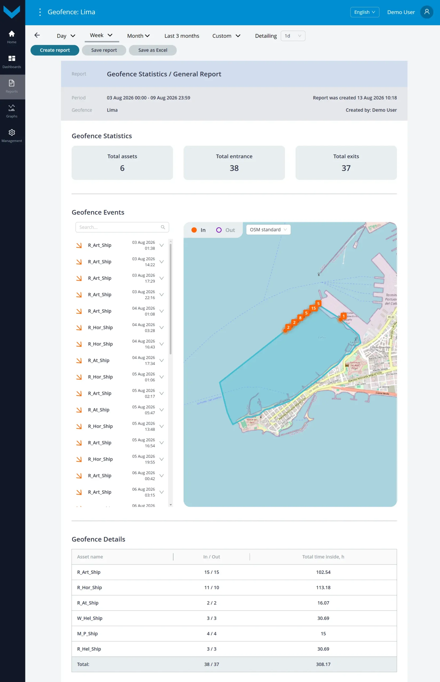Click the search magnifier icon
This screenshot has width=440, height=682.
tap(163, 227)
